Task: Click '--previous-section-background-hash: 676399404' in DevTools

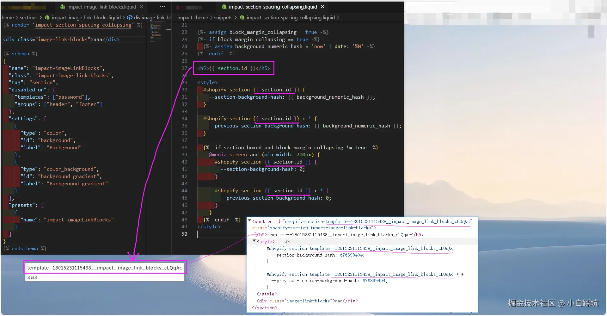Action: click(329, 281)
